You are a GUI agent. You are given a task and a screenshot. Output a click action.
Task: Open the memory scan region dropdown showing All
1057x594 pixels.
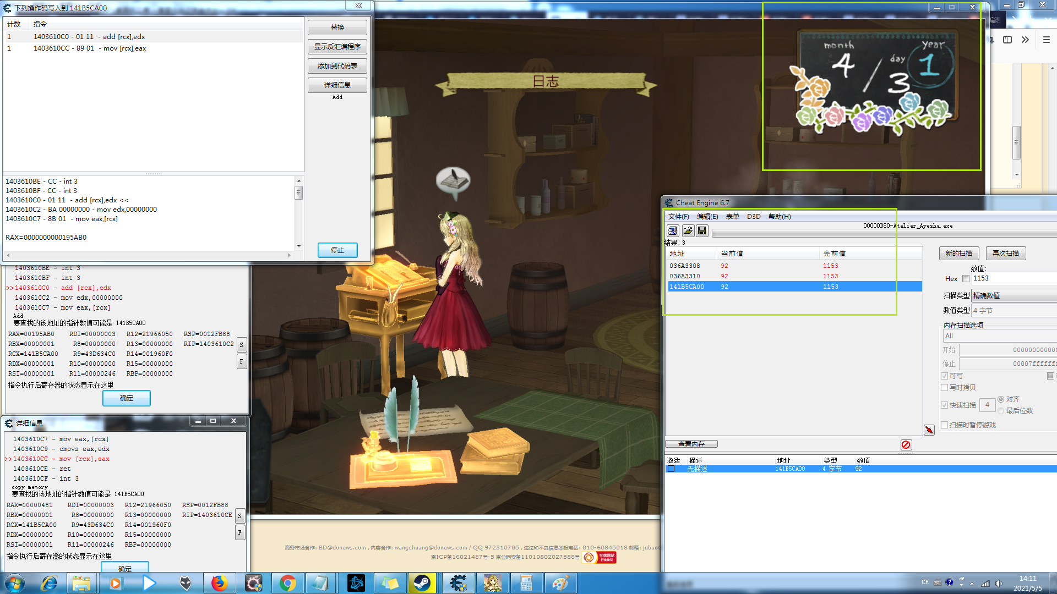click(x=999, y=336)
